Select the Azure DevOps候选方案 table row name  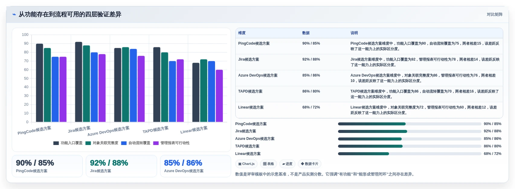tap(258, 75)
